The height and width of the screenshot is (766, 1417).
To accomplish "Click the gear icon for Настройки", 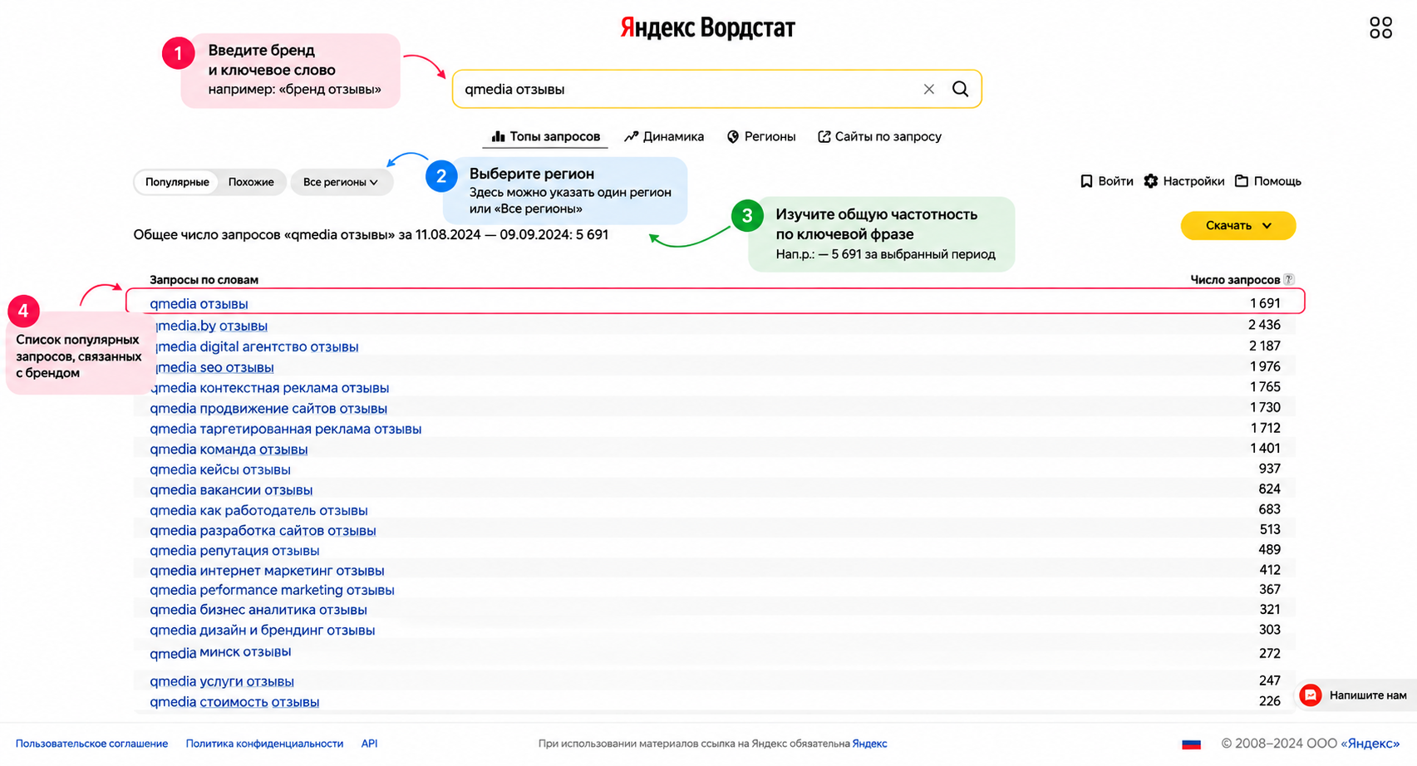I will [1151, 181].
